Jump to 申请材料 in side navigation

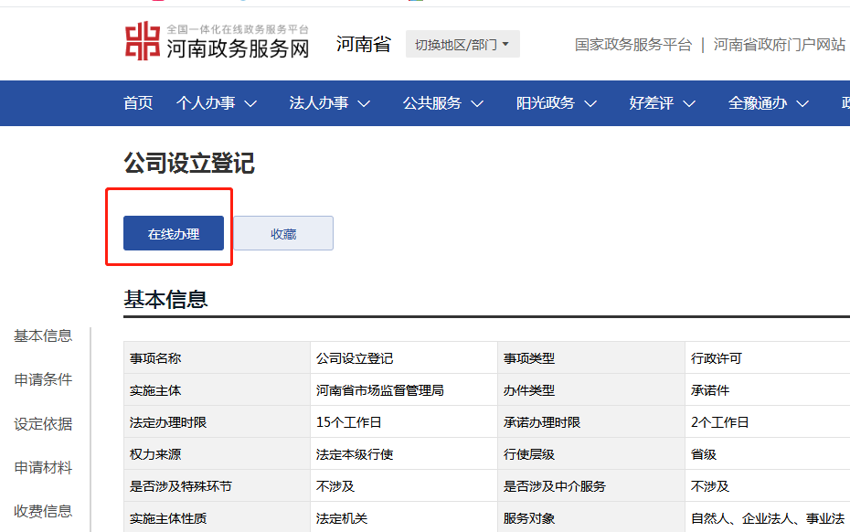[x=43, y=467]
